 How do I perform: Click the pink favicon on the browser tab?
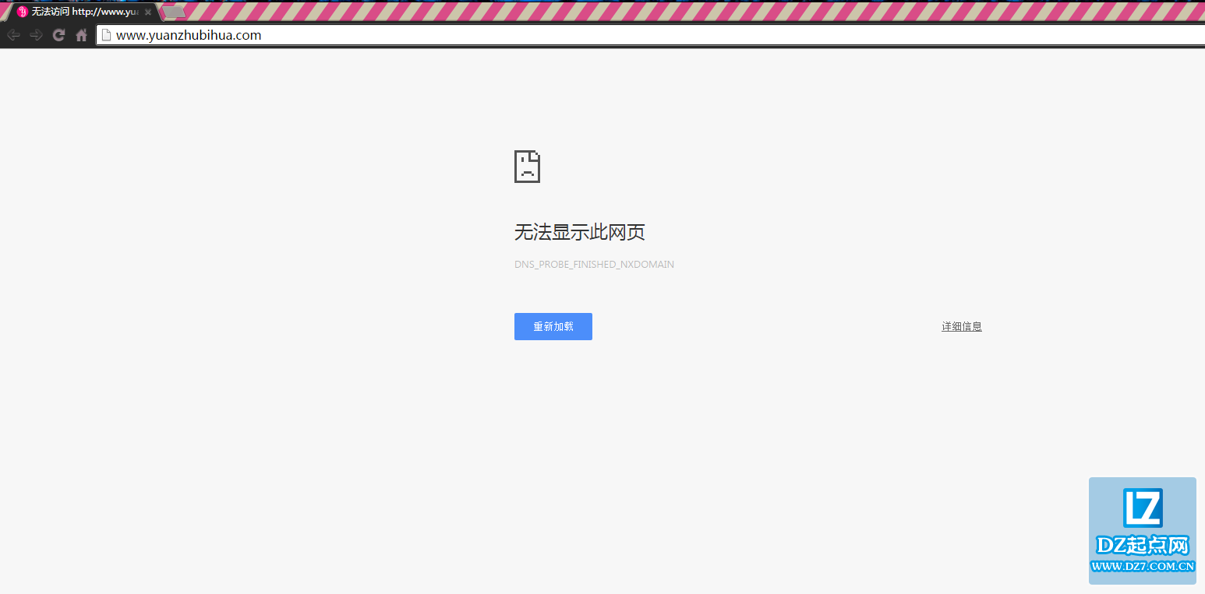pyautogui.click(x=23, y=11)
